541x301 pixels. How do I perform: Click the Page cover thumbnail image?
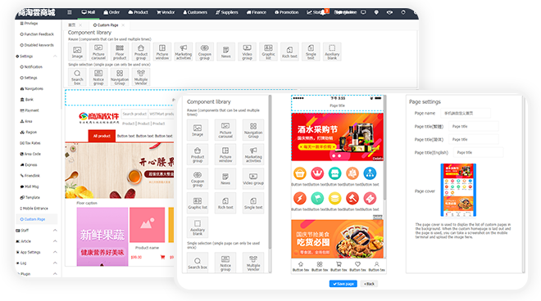click(x=458, y=190)
